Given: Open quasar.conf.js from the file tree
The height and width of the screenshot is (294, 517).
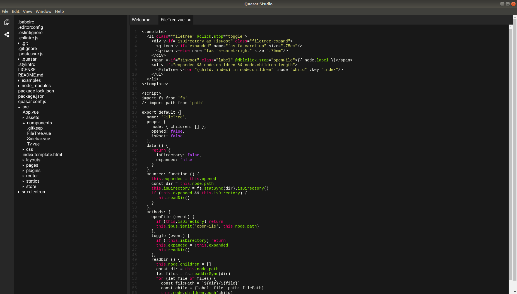Looking at the screenshot, I should coord(32,101).
